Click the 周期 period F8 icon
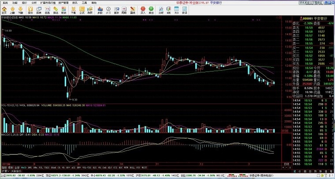335x179 pixels. pyautogui.click(x=124, y=10)
